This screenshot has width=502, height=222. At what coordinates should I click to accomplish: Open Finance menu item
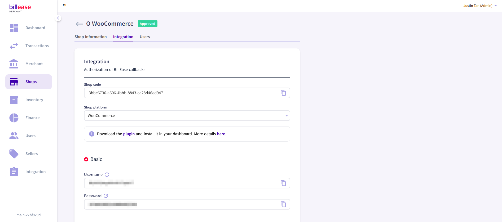(x=29, y=118)
